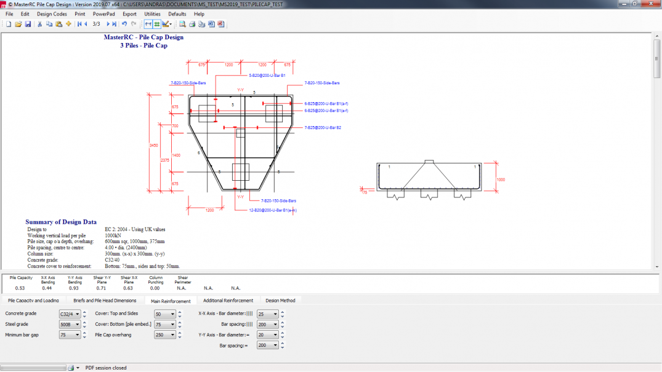
Task: Open Y-Y Axis bar spacing dropdown
Action: (x=268, y=346)
